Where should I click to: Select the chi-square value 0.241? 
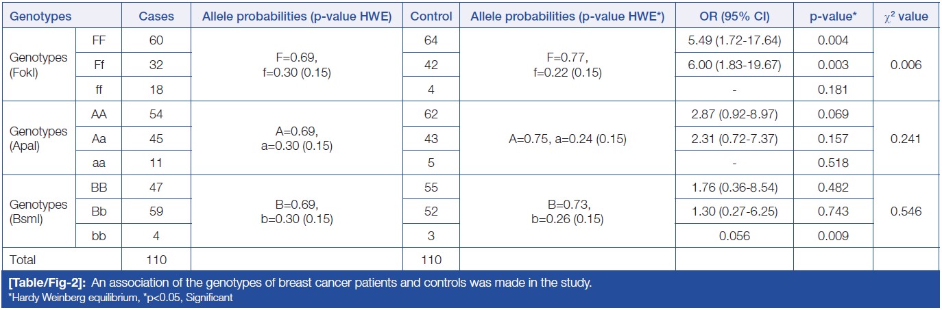point(906,138)
